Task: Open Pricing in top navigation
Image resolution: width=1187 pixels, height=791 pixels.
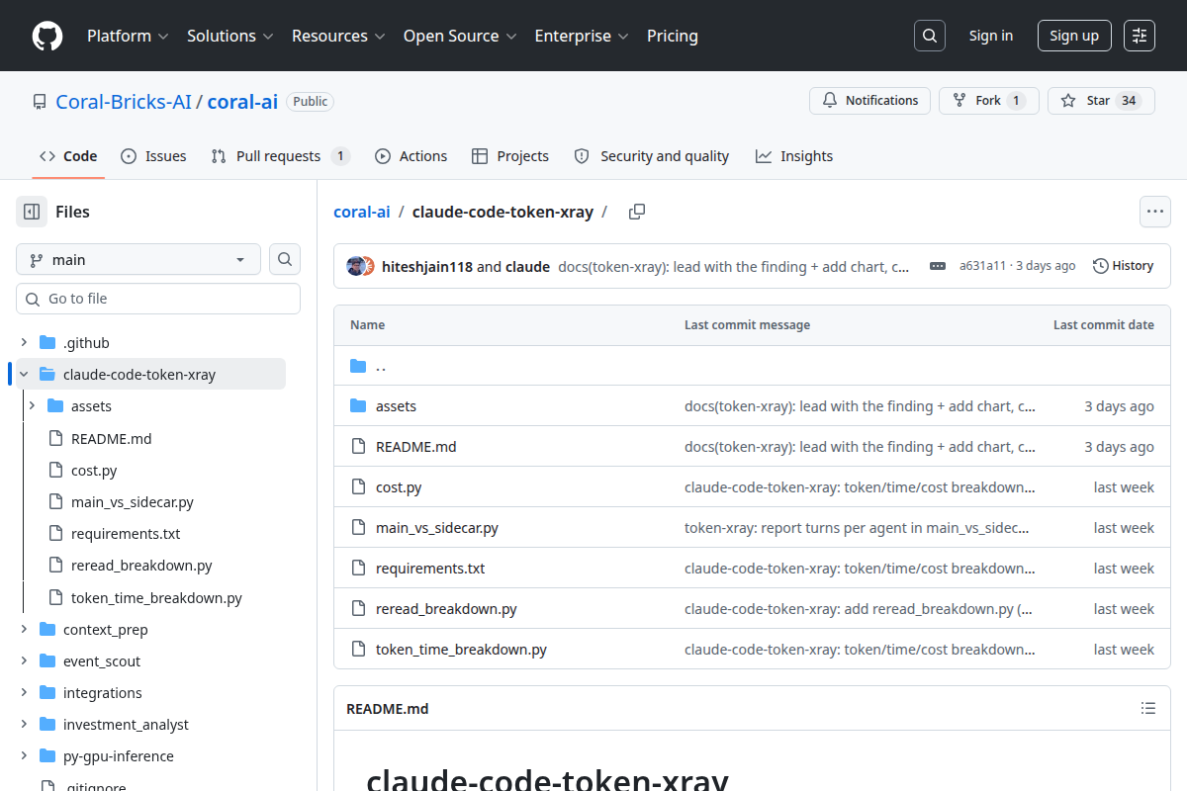Action: pos(673,36)
